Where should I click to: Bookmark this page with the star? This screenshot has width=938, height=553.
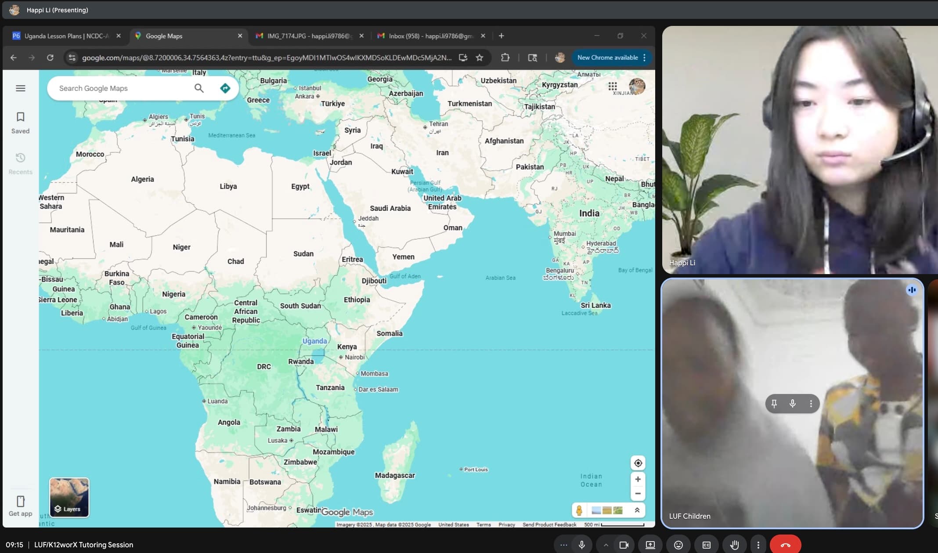pyautogui.click(x=480, y=58)
